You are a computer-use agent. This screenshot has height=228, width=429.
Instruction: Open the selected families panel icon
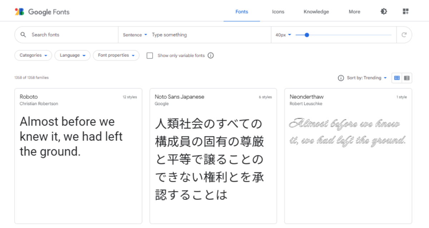pos(405,11)
